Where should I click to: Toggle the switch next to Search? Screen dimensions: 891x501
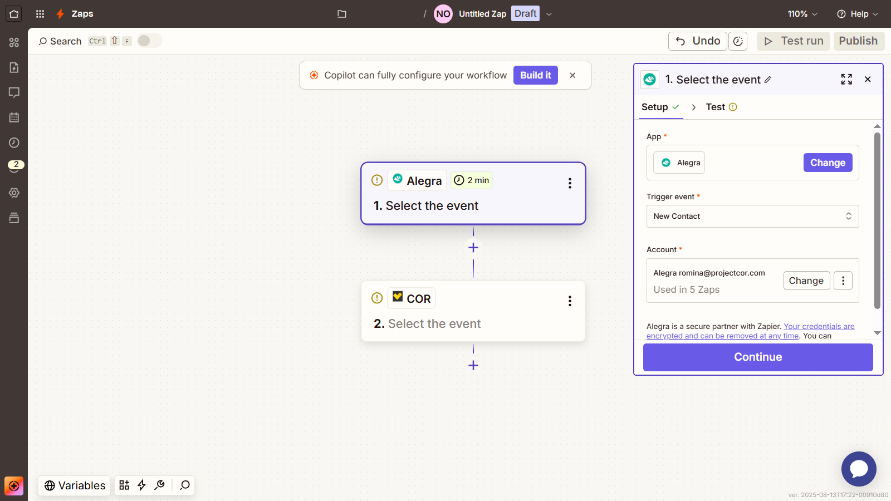tap(149, 41)
